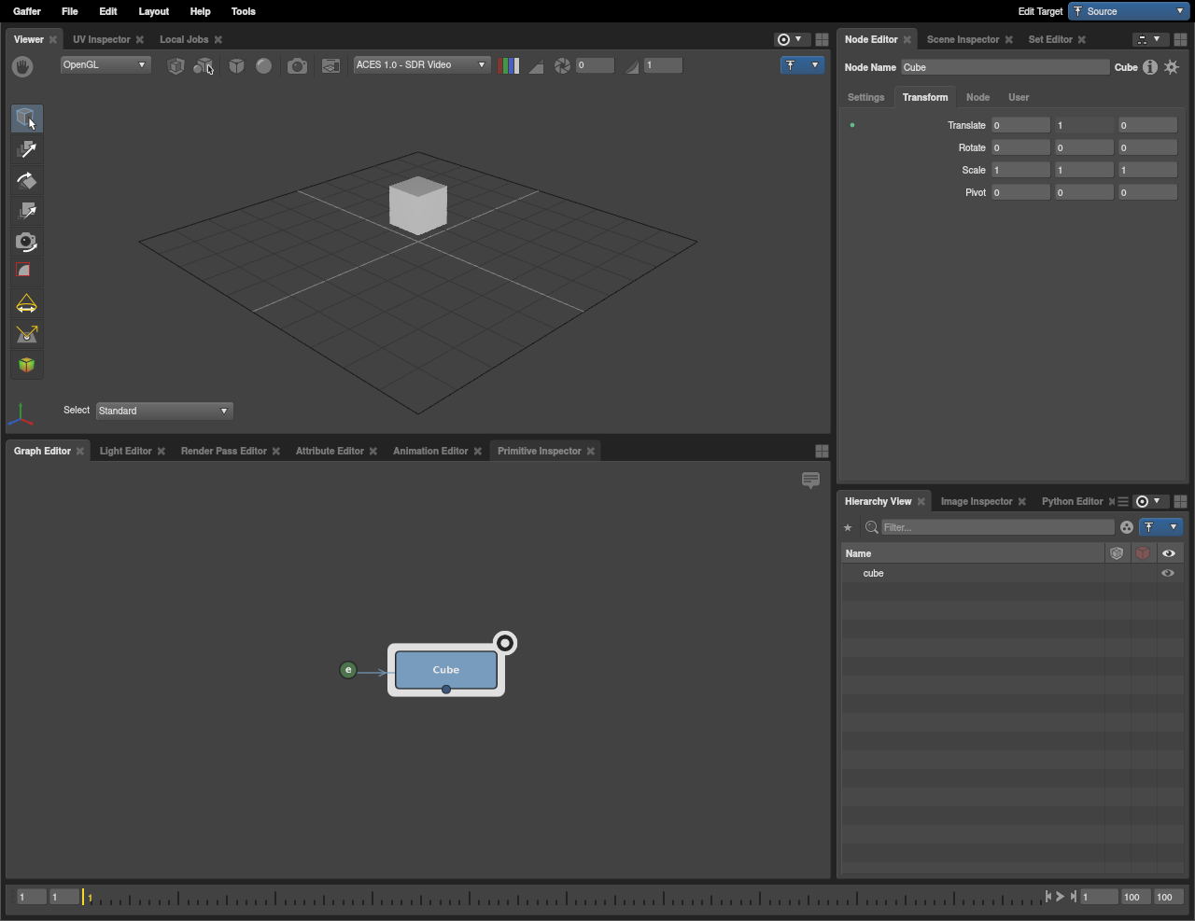Screen dimensions: 1195x921
Task: Click the yellow playhead on the timeline
Action: [83, 897]
